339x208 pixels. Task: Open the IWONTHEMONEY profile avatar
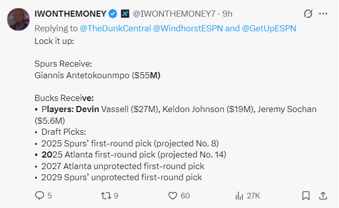[18, 20]
